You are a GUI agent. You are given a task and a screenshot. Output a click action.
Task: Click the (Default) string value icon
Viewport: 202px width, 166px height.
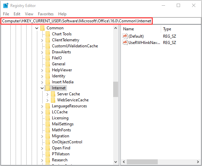(x=125, y=36)
